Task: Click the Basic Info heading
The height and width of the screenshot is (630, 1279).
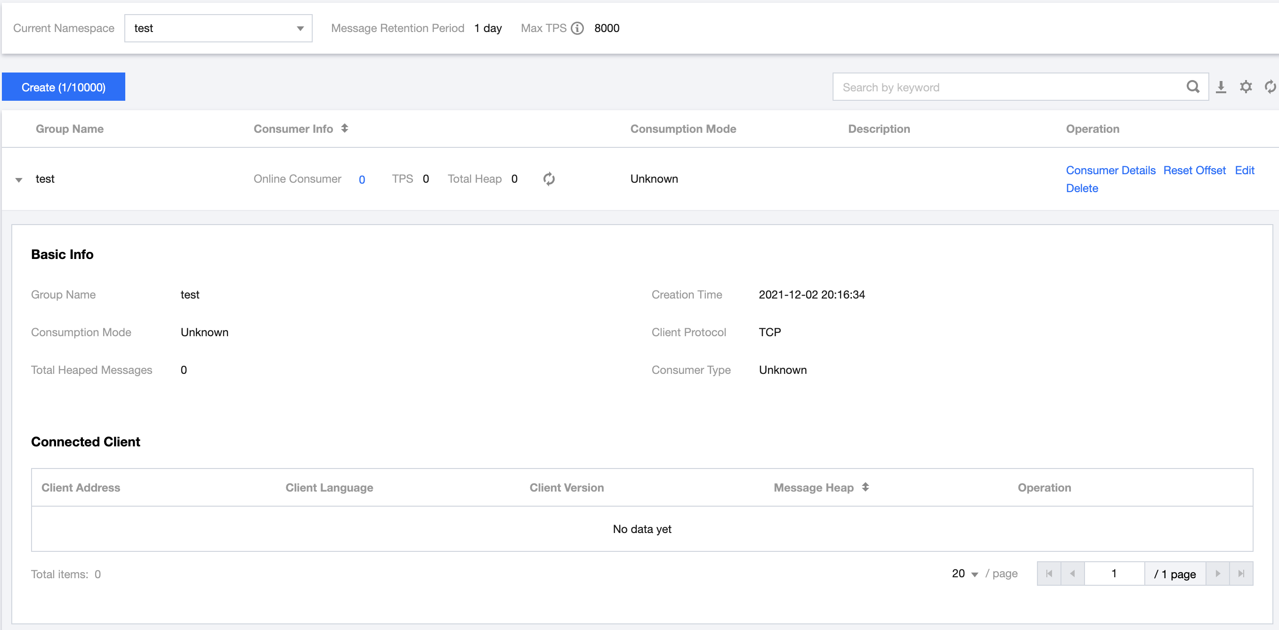Action: pyautogui.click(x=62, y=254)
